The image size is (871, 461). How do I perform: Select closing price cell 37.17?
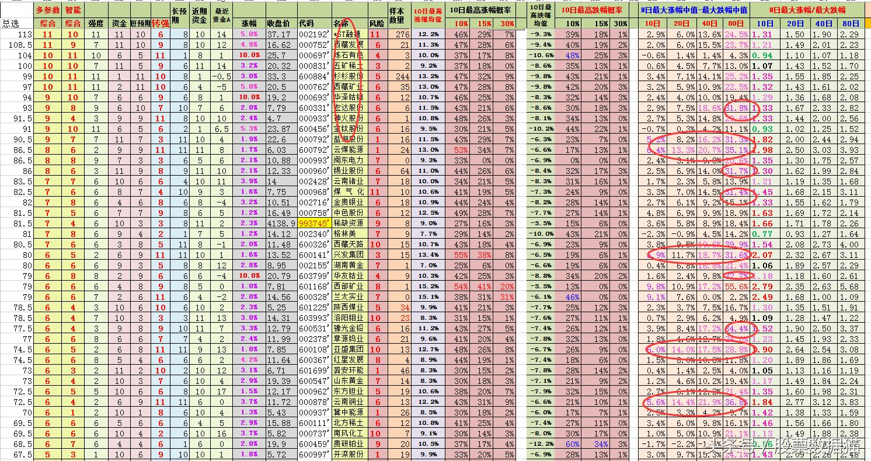[278, 34]
